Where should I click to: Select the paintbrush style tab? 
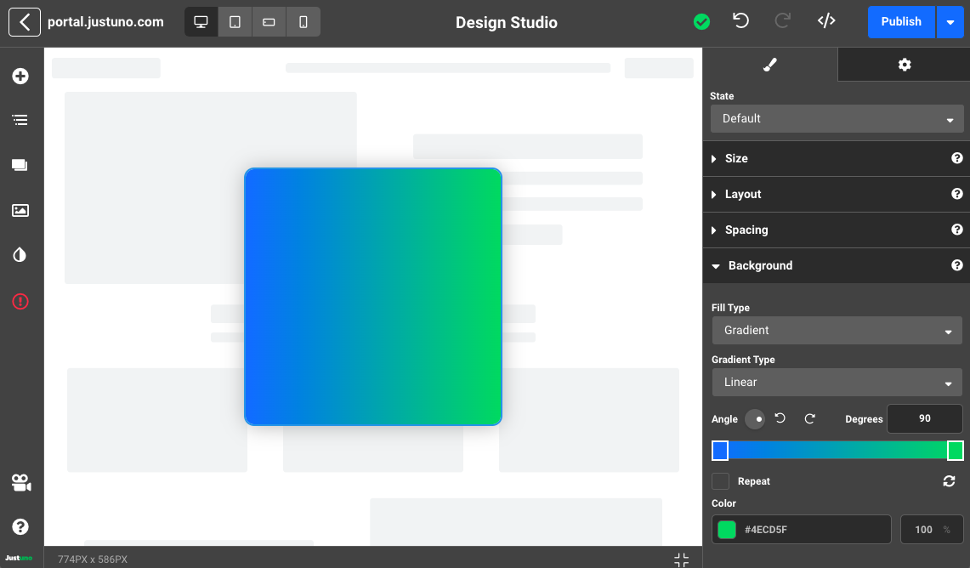pos(770,65)
